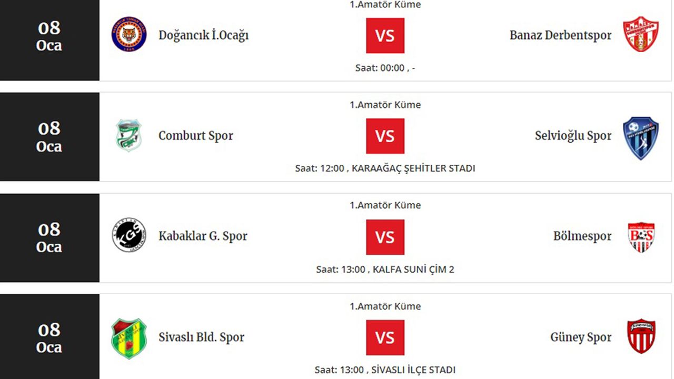Image resolution: width=674 pixels, height=379 pixels.
Task: Open the Banaz Derbentspor team link
Action: (560, 35)
